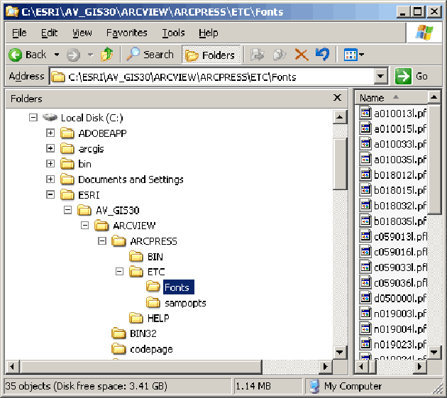Open the Address bar dropdown

pyautogui.click(x=380, y=77)
